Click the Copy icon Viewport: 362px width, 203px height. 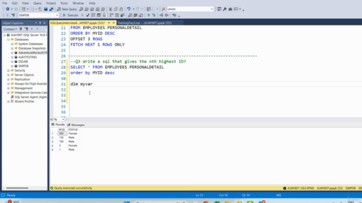point(116,9)
